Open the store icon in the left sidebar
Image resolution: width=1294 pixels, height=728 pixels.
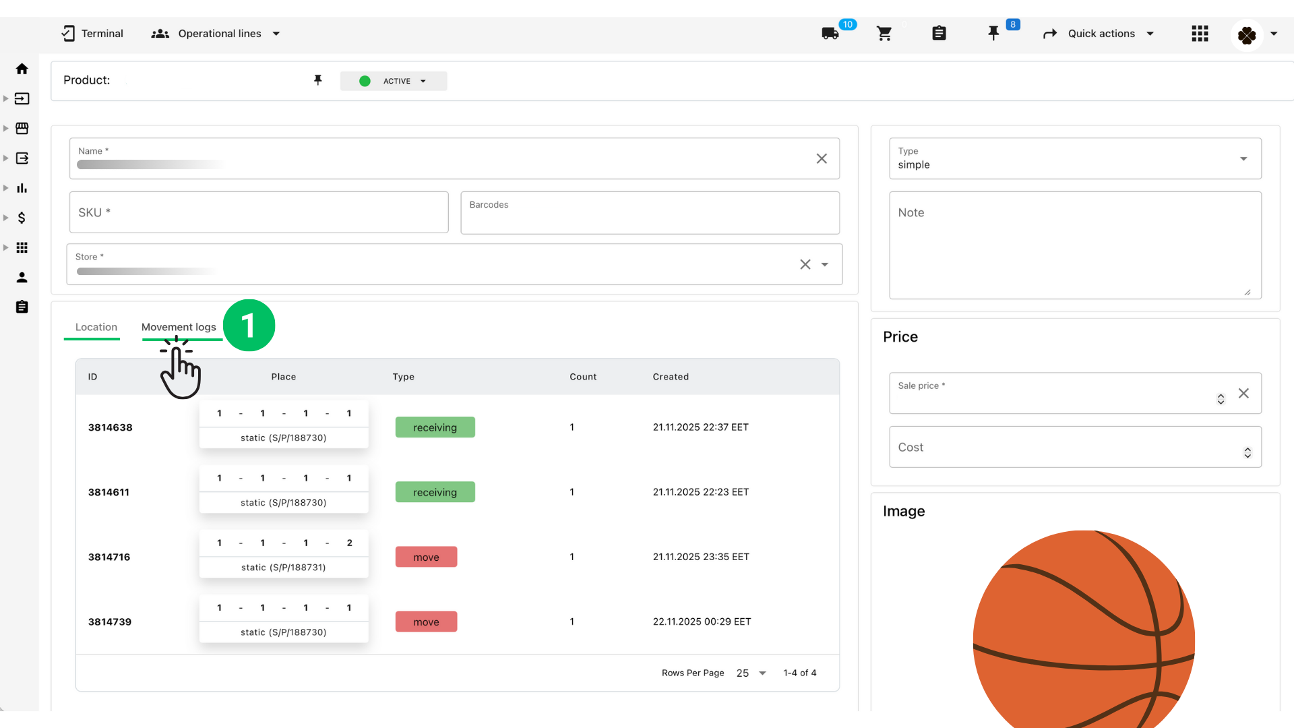tap(22, 128)
